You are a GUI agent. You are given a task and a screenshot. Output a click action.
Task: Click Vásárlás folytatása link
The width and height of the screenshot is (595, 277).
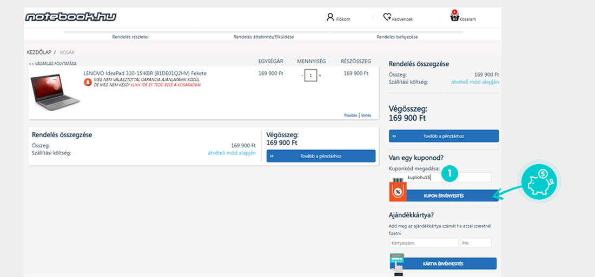pos(52,64)
